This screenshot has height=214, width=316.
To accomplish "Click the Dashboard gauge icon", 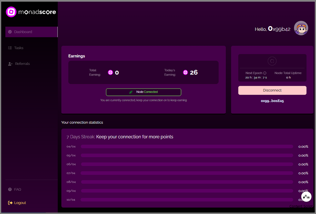I will pyautogui.click(x=10, y=32).
